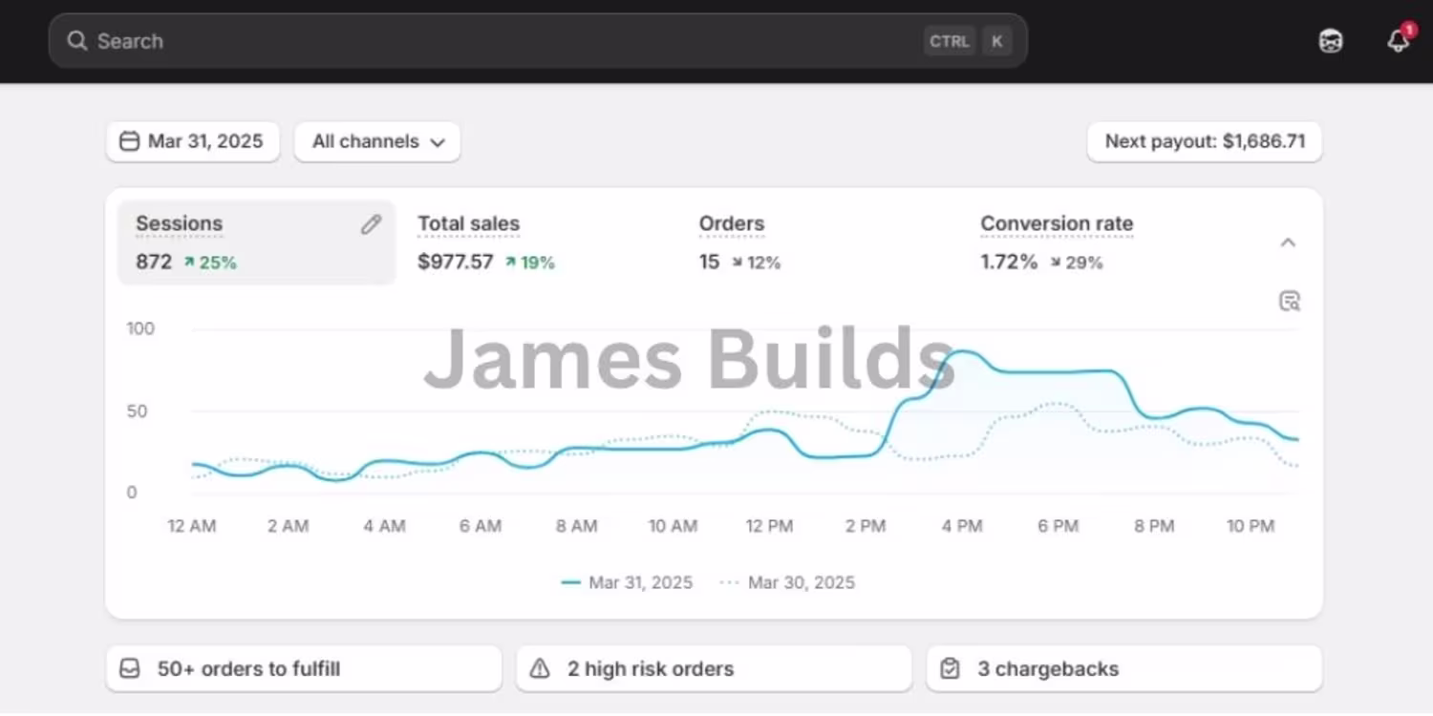Click the 0 y-axis label
1433x716 pixels.
coord(132,493)
